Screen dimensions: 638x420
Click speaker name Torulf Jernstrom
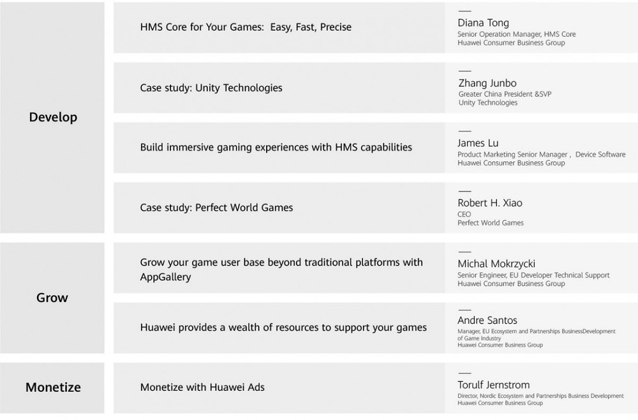tap(494, 385)
